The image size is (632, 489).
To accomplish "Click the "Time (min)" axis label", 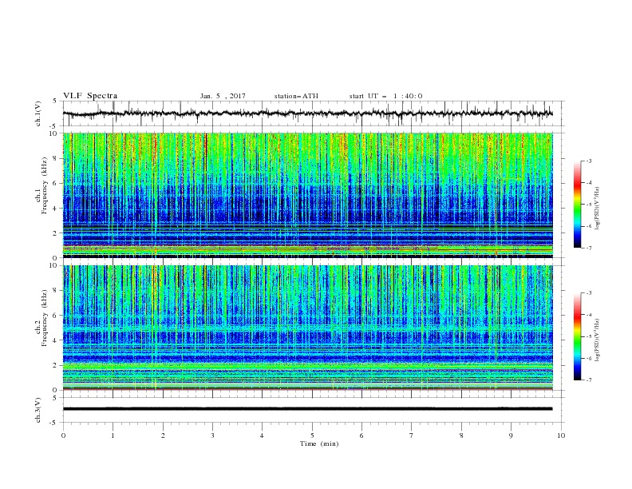I will 319,443.
